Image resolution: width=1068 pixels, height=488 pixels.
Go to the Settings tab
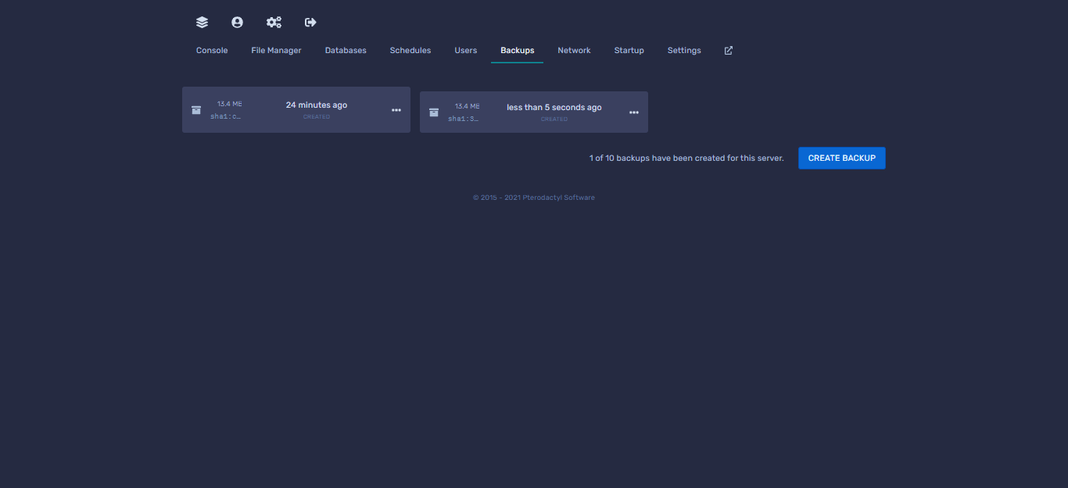684,51
